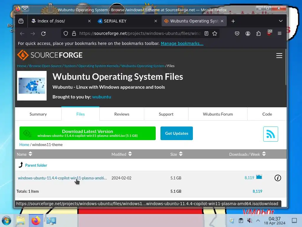Screen dimensions: 302x227
Task: Click the downloads chart icon beside 8,119
Action: point(259,177)
